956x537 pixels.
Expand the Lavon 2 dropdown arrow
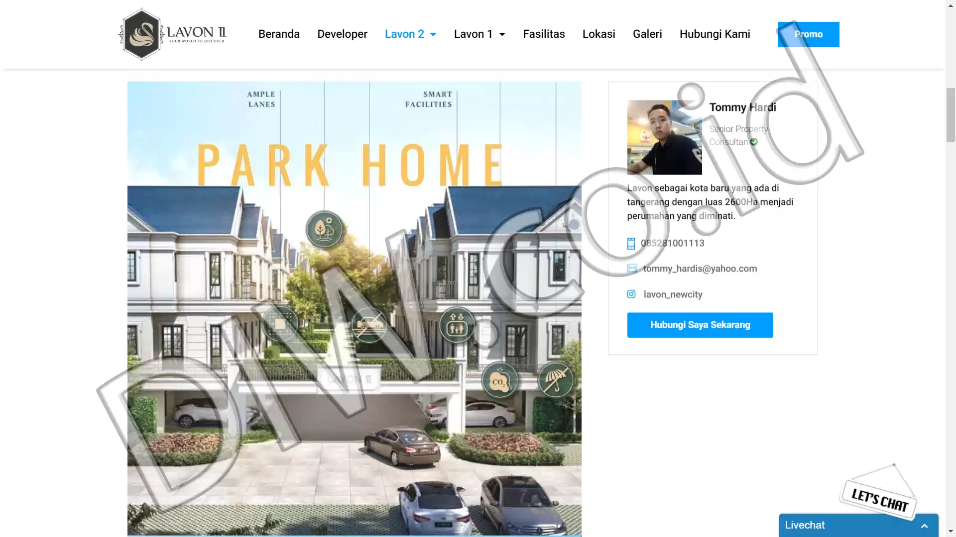click(433, 34)
